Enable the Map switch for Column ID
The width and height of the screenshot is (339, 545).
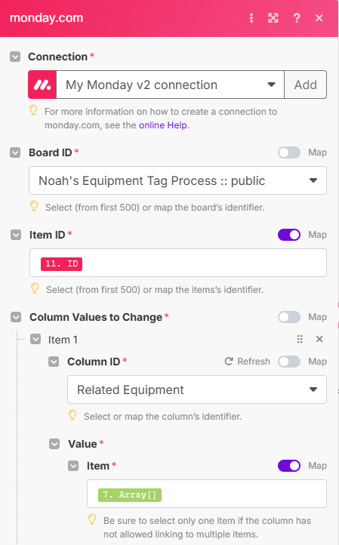coord(289,362)
